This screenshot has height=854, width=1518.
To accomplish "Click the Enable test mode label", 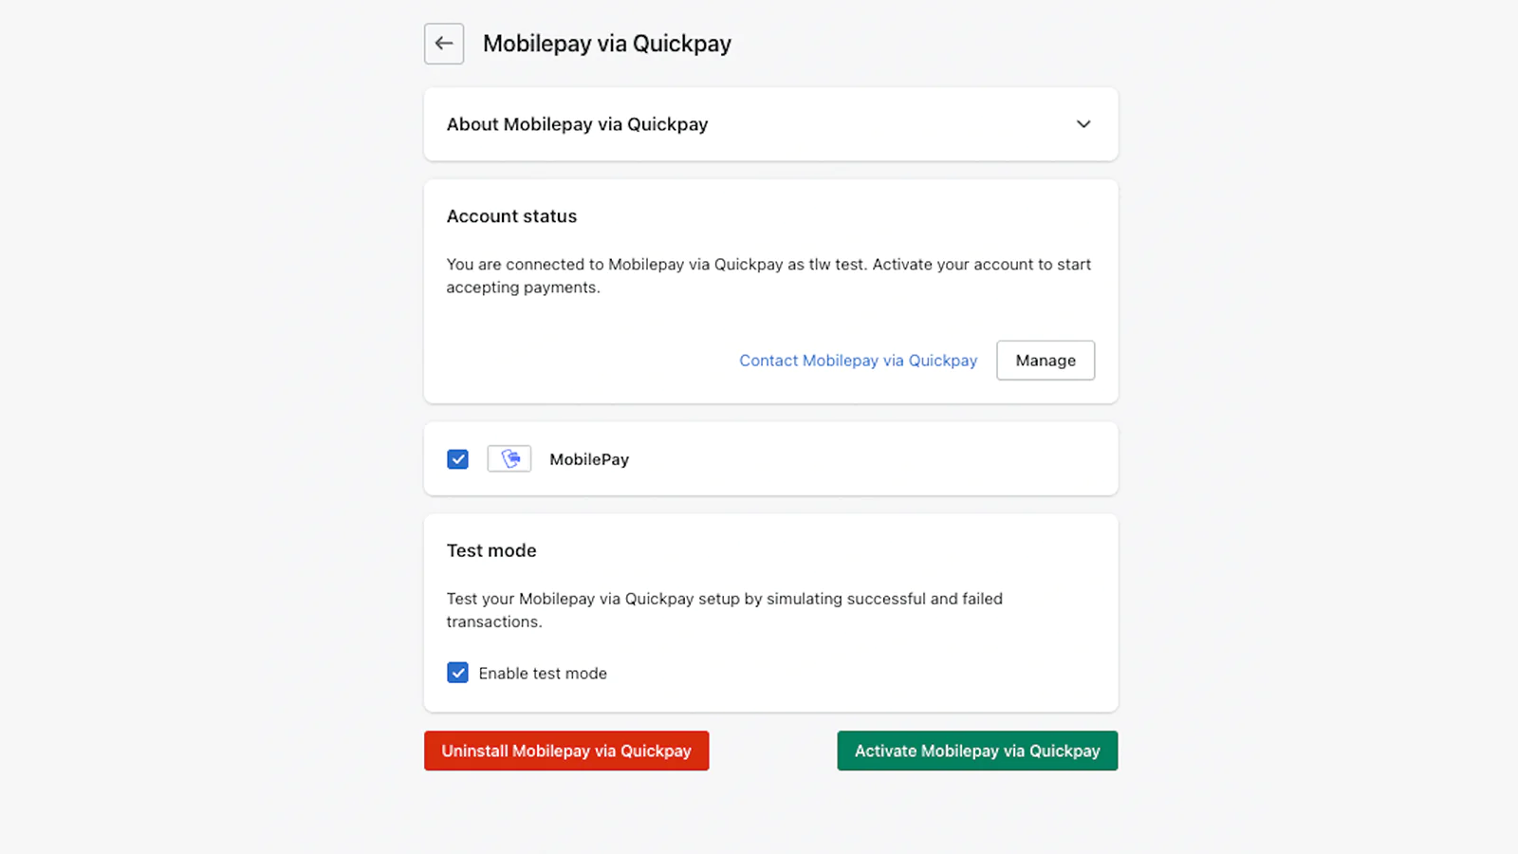I will pyautogui.click(x=543, y=674).
